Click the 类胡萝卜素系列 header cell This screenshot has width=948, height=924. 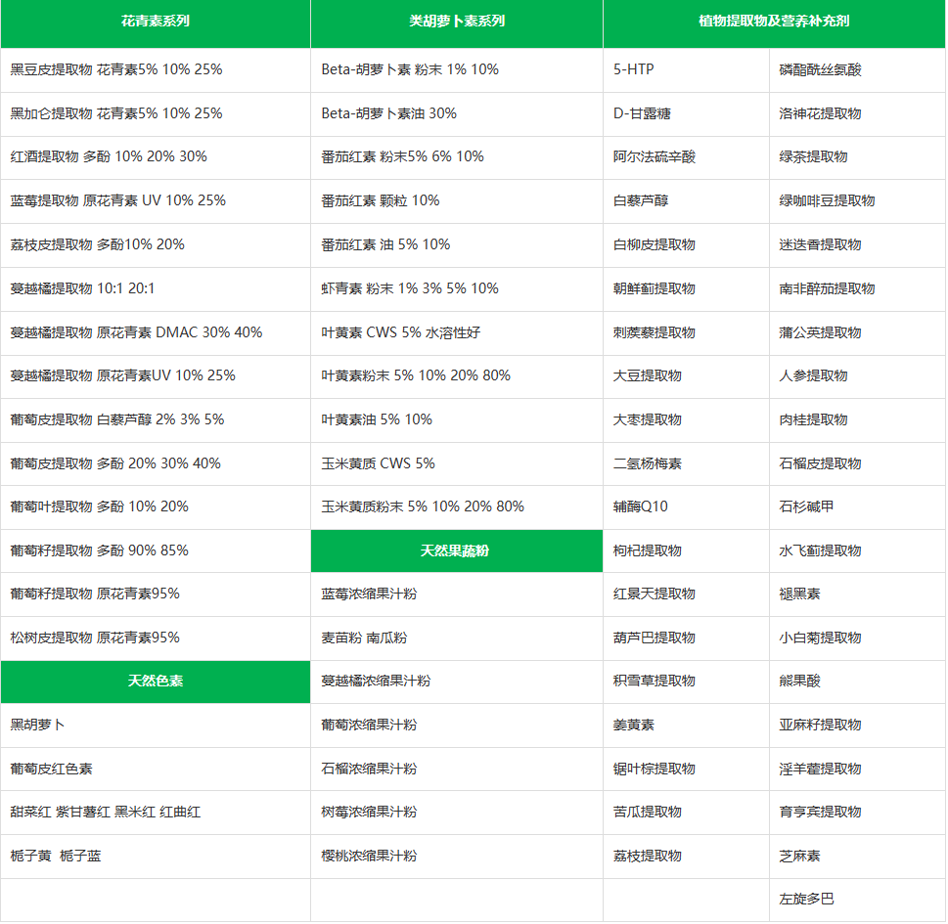[x=457, y=22]
